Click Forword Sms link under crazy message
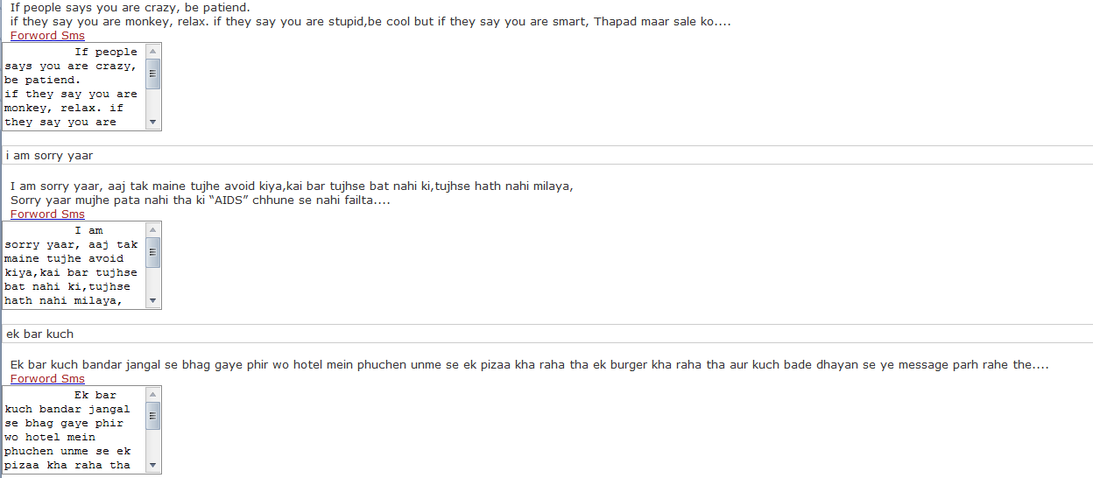 [47, 36]
